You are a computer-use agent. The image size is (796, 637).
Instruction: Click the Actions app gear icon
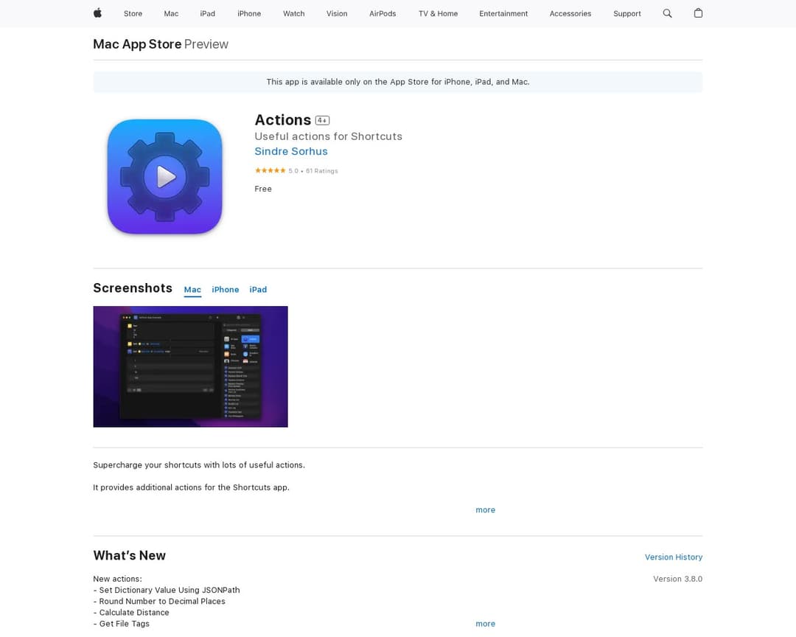coord(164,176)
